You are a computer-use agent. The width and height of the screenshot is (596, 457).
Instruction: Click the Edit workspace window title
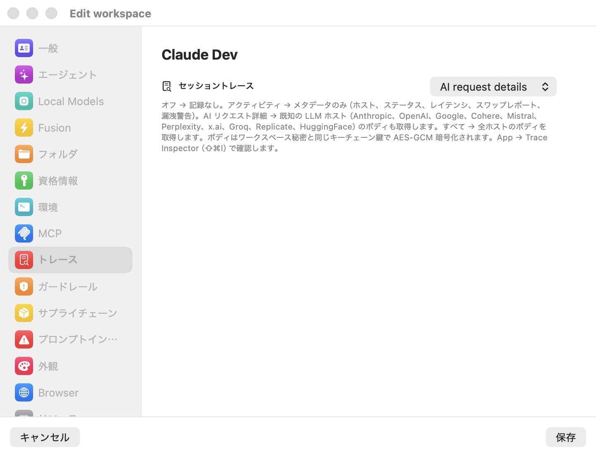pyautogui.click(x=111, y=14)
